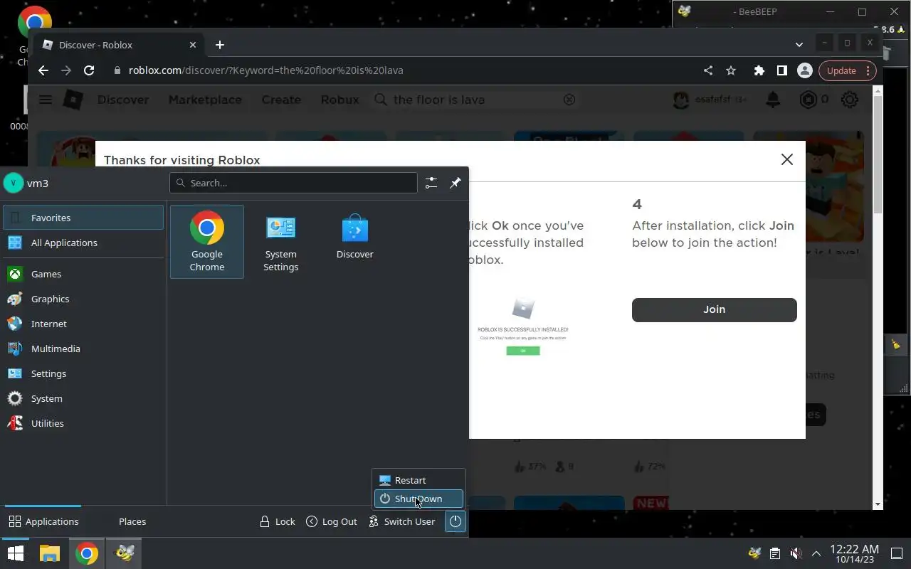Screen dimensions: 911x569
Task: Pin the application launcher open
Action: (x=455, y=183)
